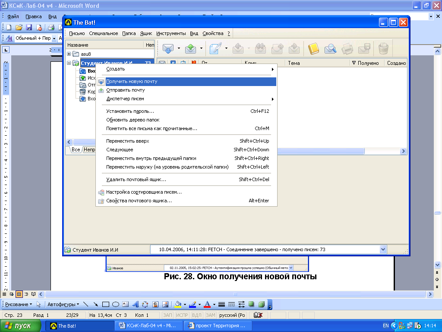
Task: Click the Redirect message envelope icon
Action: click(294, 48)
